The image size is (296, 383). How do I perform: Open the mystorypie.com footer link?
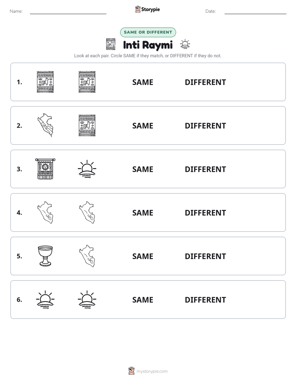click(148, 371)
